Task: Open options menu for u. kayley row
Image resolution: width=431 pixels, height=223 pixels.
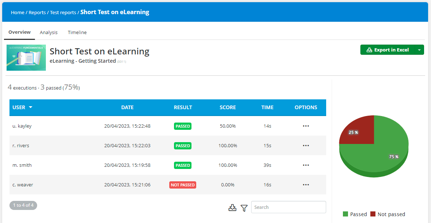Action: click(306, 126)
